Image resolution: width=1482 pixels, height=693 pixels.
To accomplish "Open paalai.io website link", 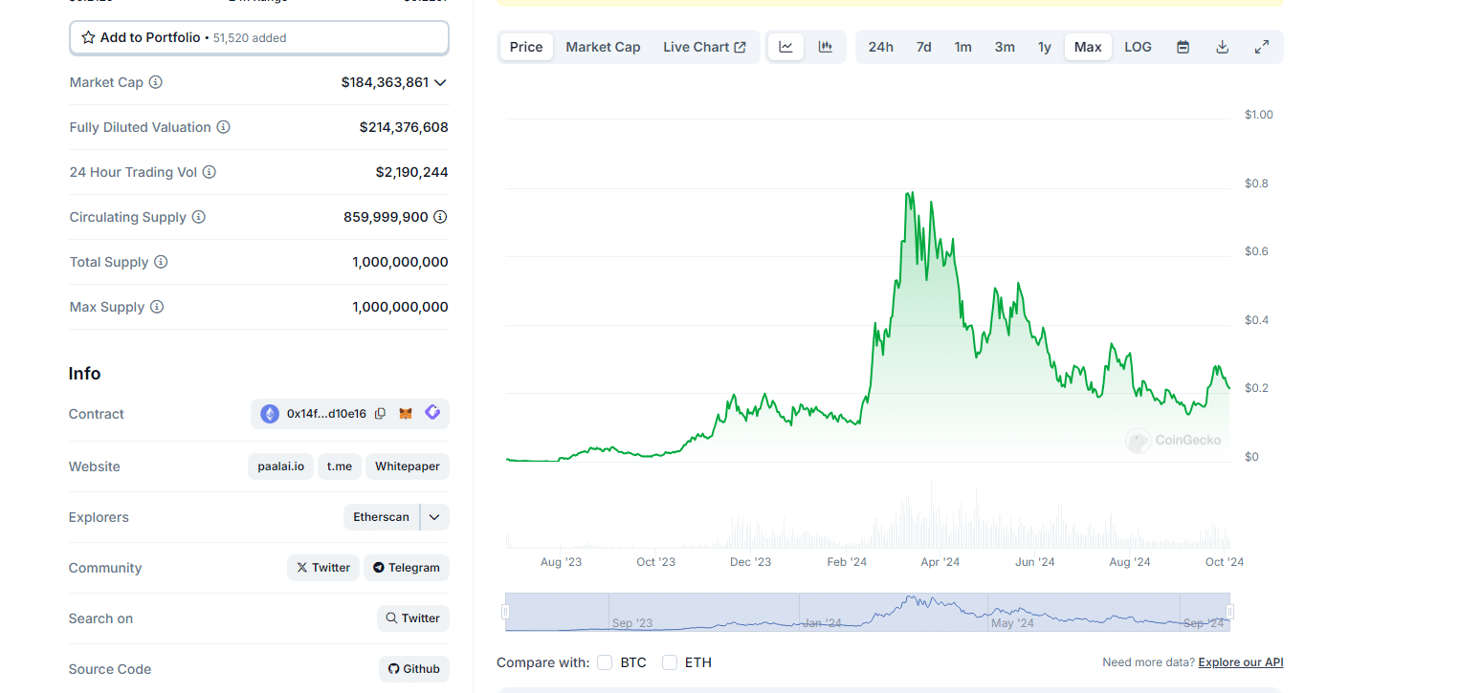I will click(280, 466).
